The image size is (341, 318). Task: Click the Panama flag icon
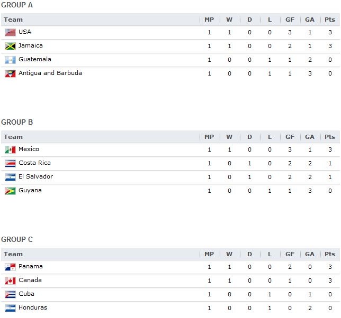coord(10,267)
